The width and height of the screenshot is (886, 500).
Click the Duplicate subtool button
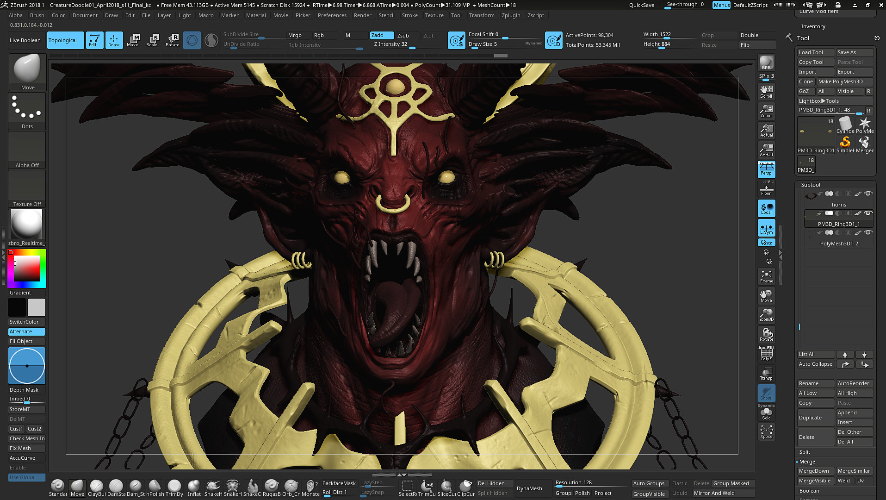pos(816,418)
